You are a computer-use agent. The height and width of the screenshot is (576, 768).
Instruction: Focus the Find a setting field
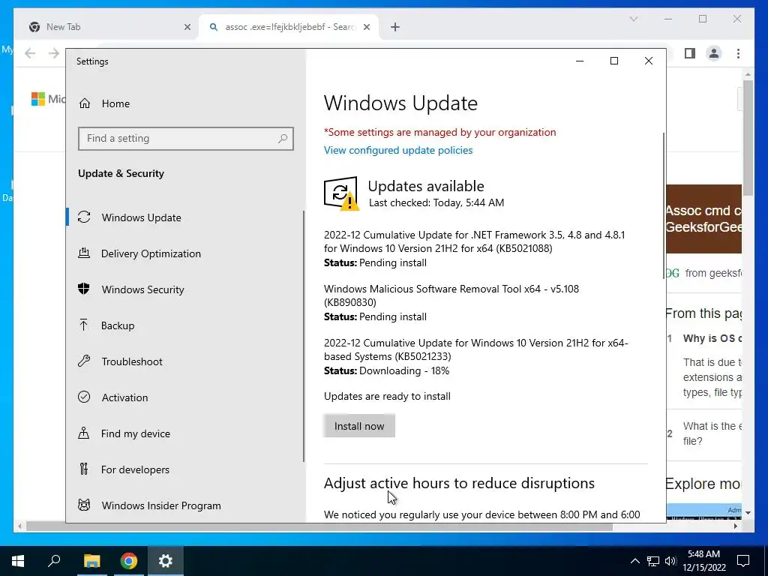(x=186, y=139)
